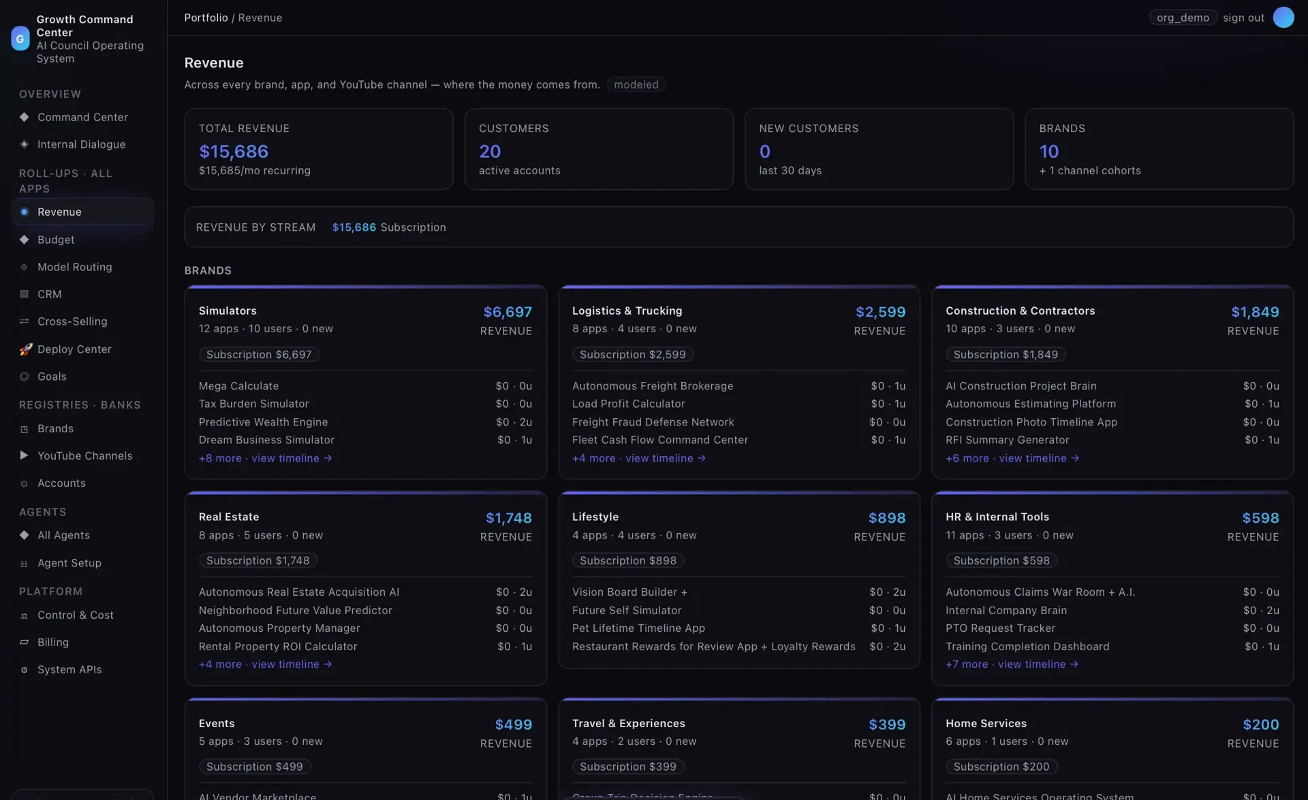Click the Pet Lifetime Timeline App row
Viewport: 1308px width, 800px height.
[738, 628]
